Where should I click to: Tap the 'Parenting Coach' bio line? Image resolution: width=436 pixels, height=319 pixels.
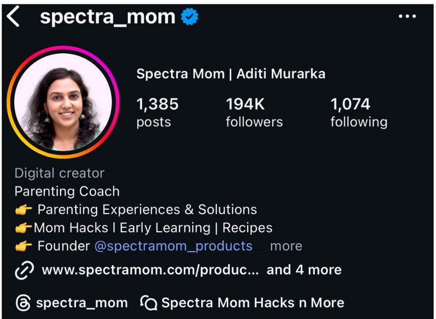[67, 191]
